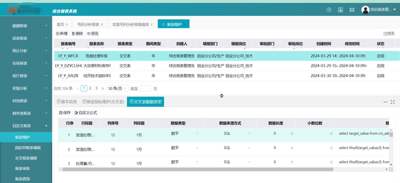The height and width of the screenshot is (183, 400).
Task: Open 报表查询 in the sidebar
Action: [26, 179]
